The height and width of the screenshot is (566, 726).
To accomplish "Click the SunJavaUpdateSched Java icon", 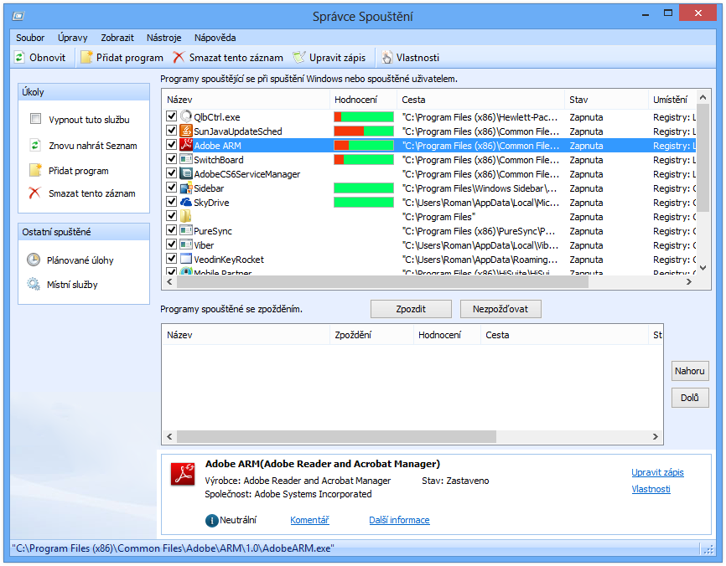I will (x=185, y=131).
